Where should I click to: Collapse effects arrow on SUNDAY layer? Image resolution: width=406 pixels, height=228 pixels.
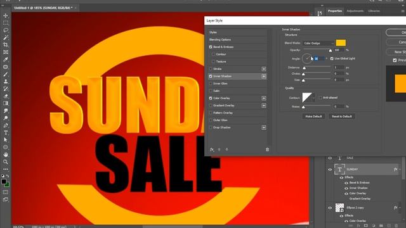click(x=400, y=170)
